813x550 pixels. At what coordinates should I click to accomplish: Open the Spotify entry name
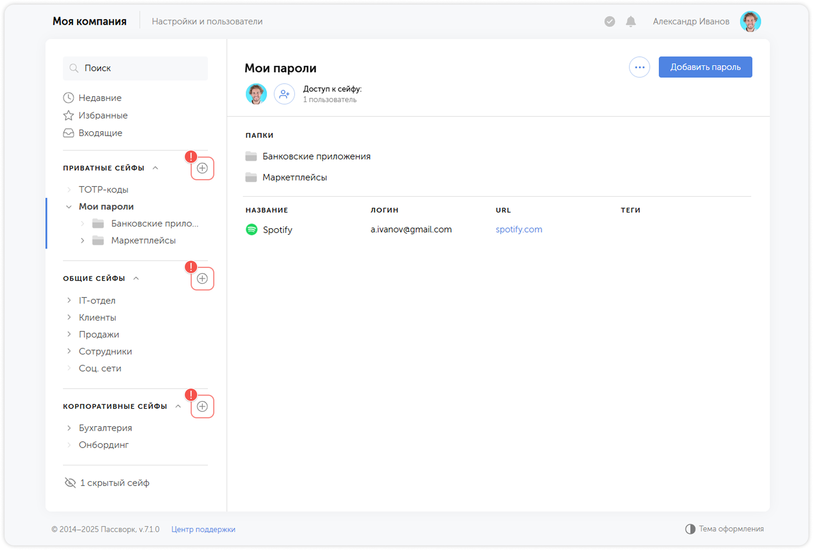click(x=278, y=230)
